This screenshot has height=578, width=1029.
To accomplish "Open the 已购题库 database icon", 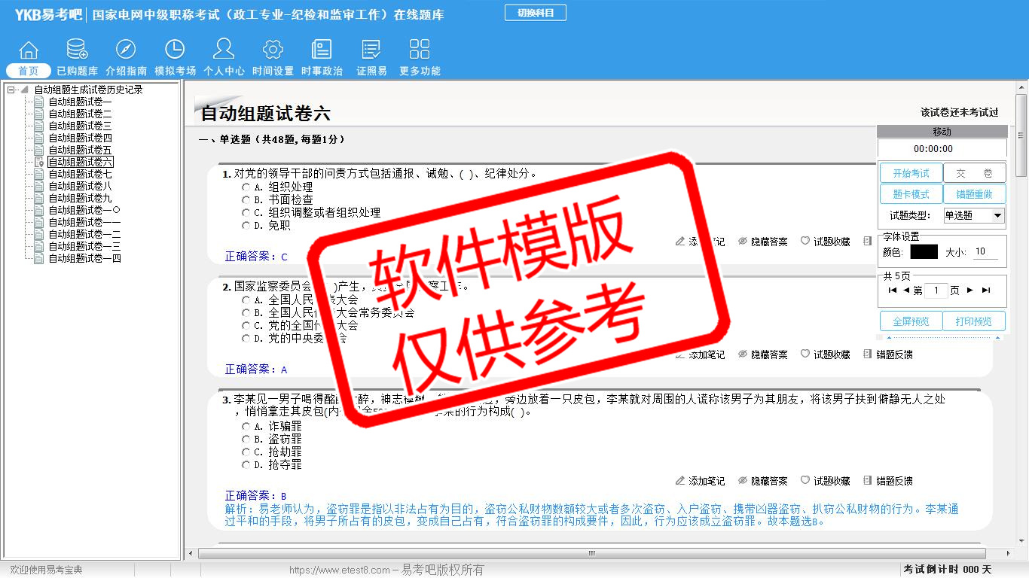I will pos(77,50).
